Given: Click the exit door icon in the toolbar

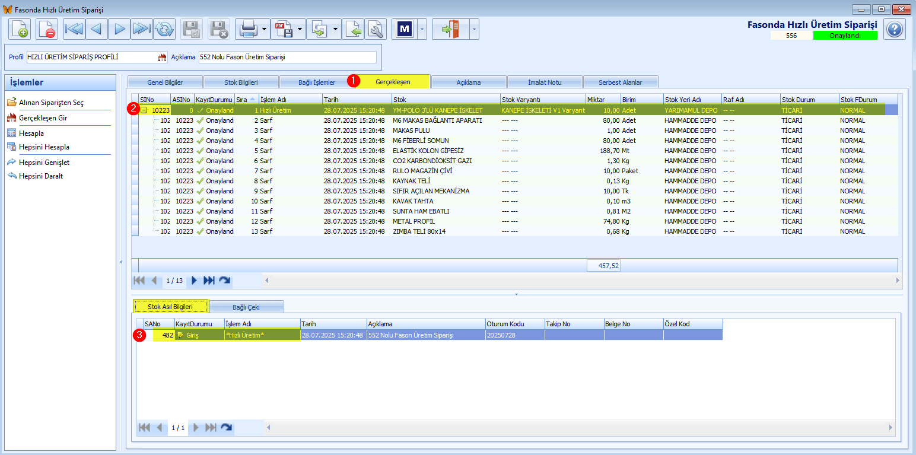Looking at the screenshot, I should coord(451,29).
